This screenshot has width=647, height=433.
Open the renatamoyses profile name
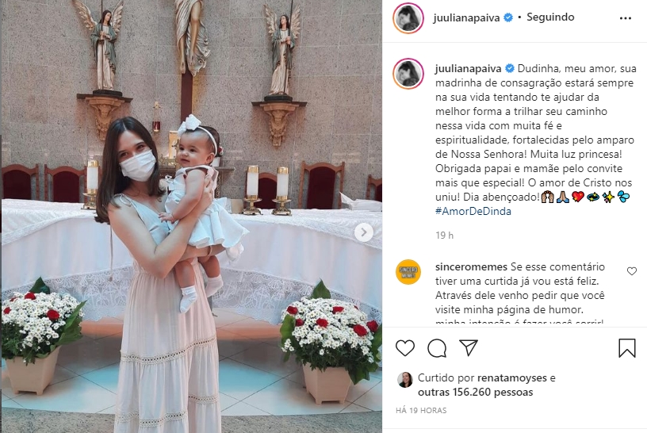click(511, 377)
